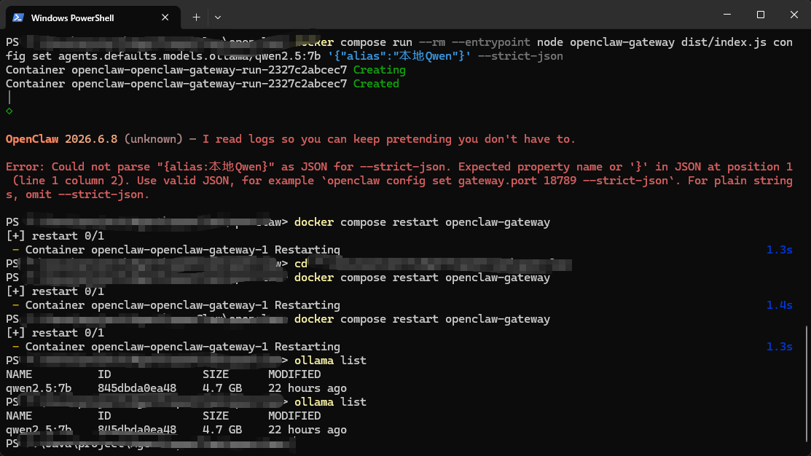Maximize the terminal window
Viewport: 811px width, 456px height.
coord(760,15)
